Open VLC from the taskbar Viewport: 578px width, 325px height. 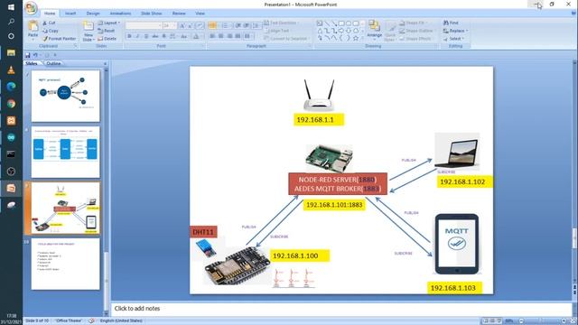11,70
